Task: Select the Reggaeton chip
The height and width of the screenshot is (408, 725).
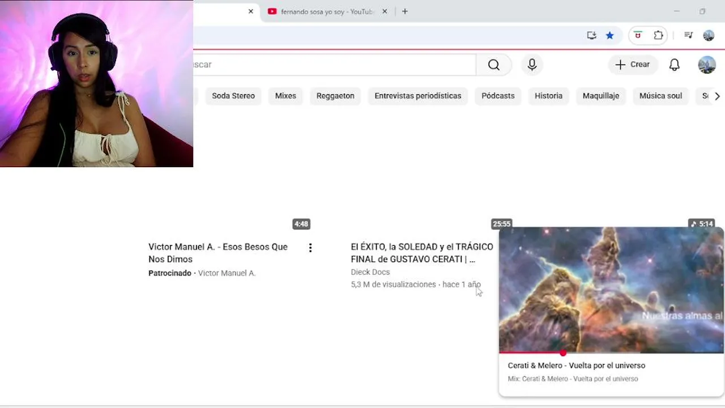Action: [x=335, y=96]
